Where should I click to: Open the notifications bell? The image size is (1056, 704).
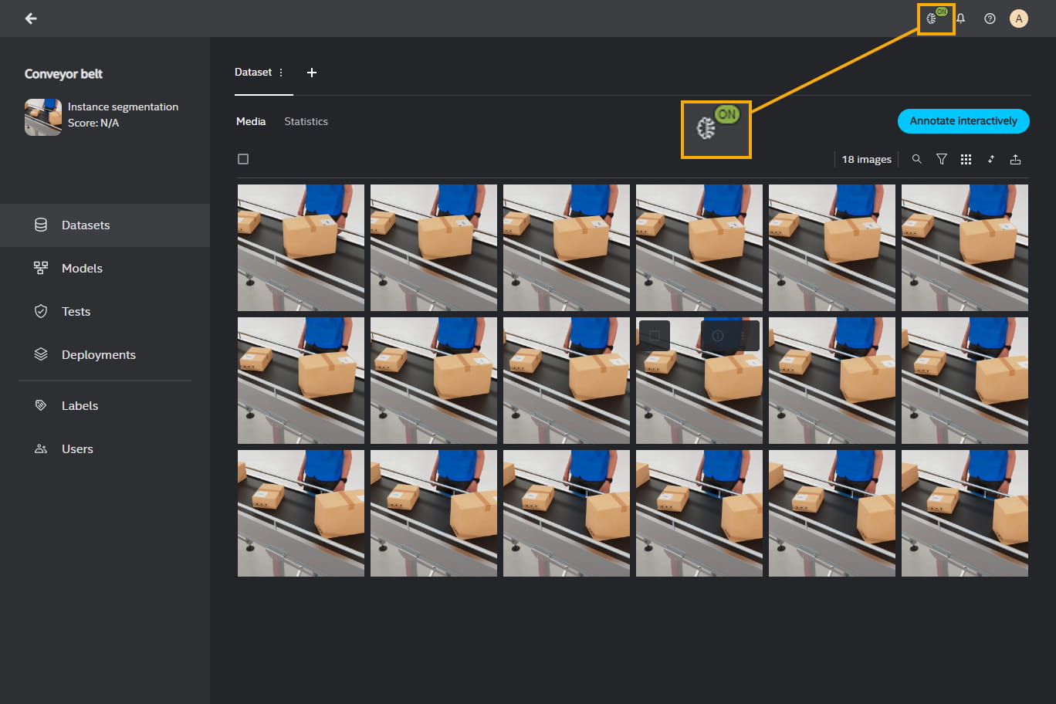(961, 19)
